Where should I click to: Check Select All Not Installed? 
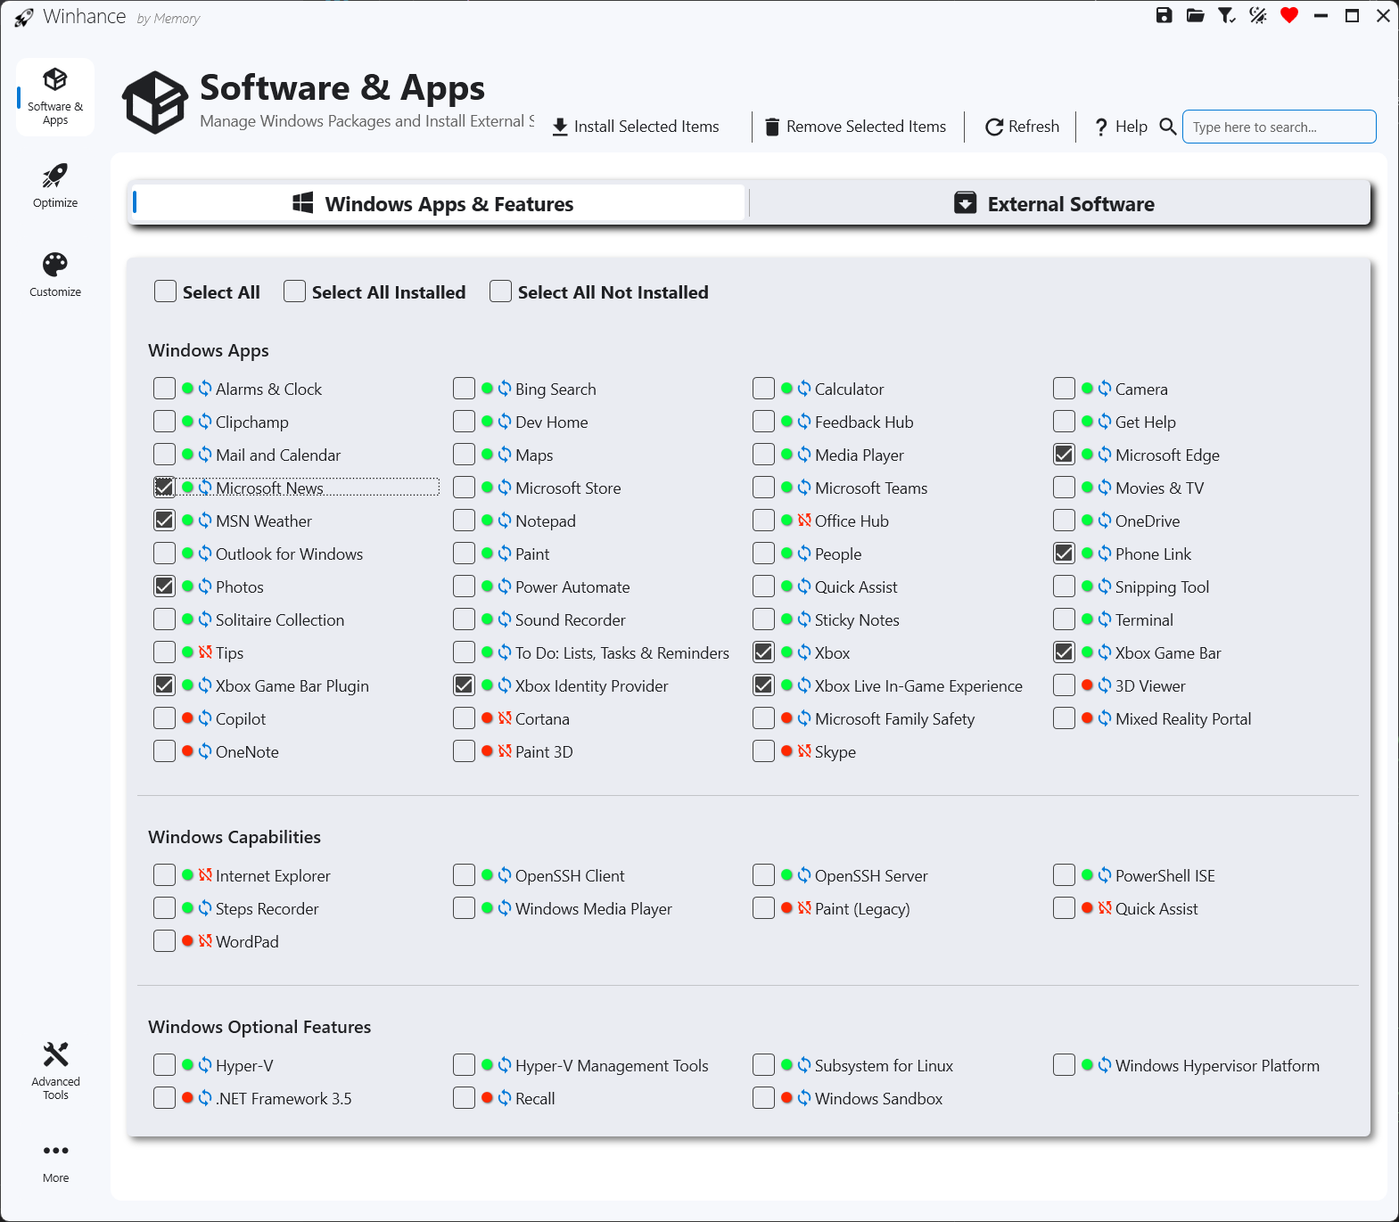click(500, 291)
